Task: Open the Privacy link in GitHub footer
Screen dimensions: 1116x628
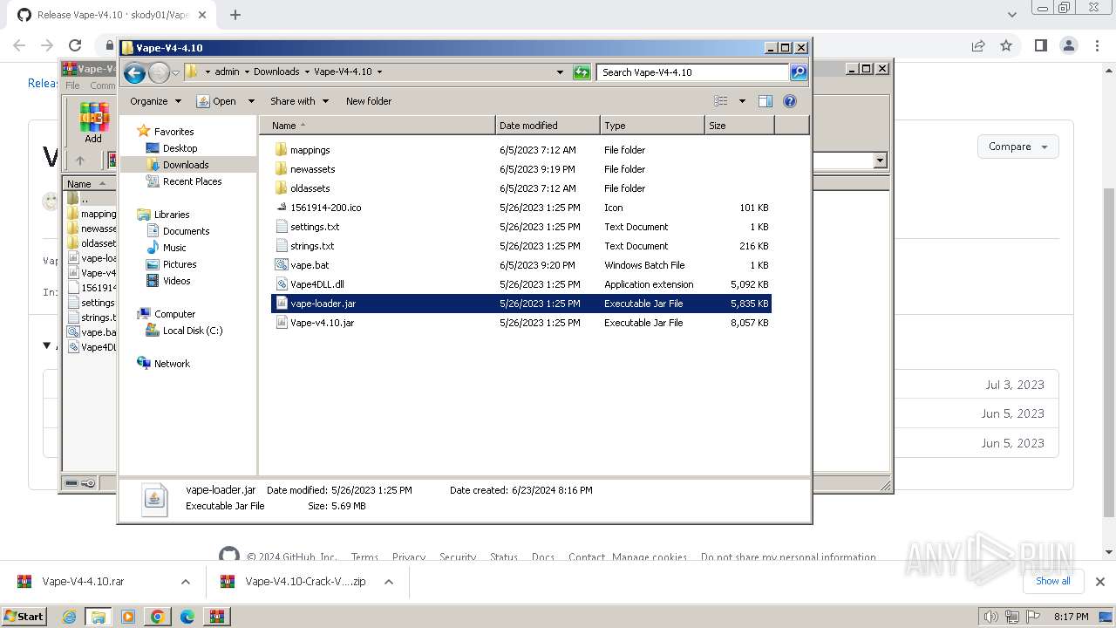Action: (408, 557)
